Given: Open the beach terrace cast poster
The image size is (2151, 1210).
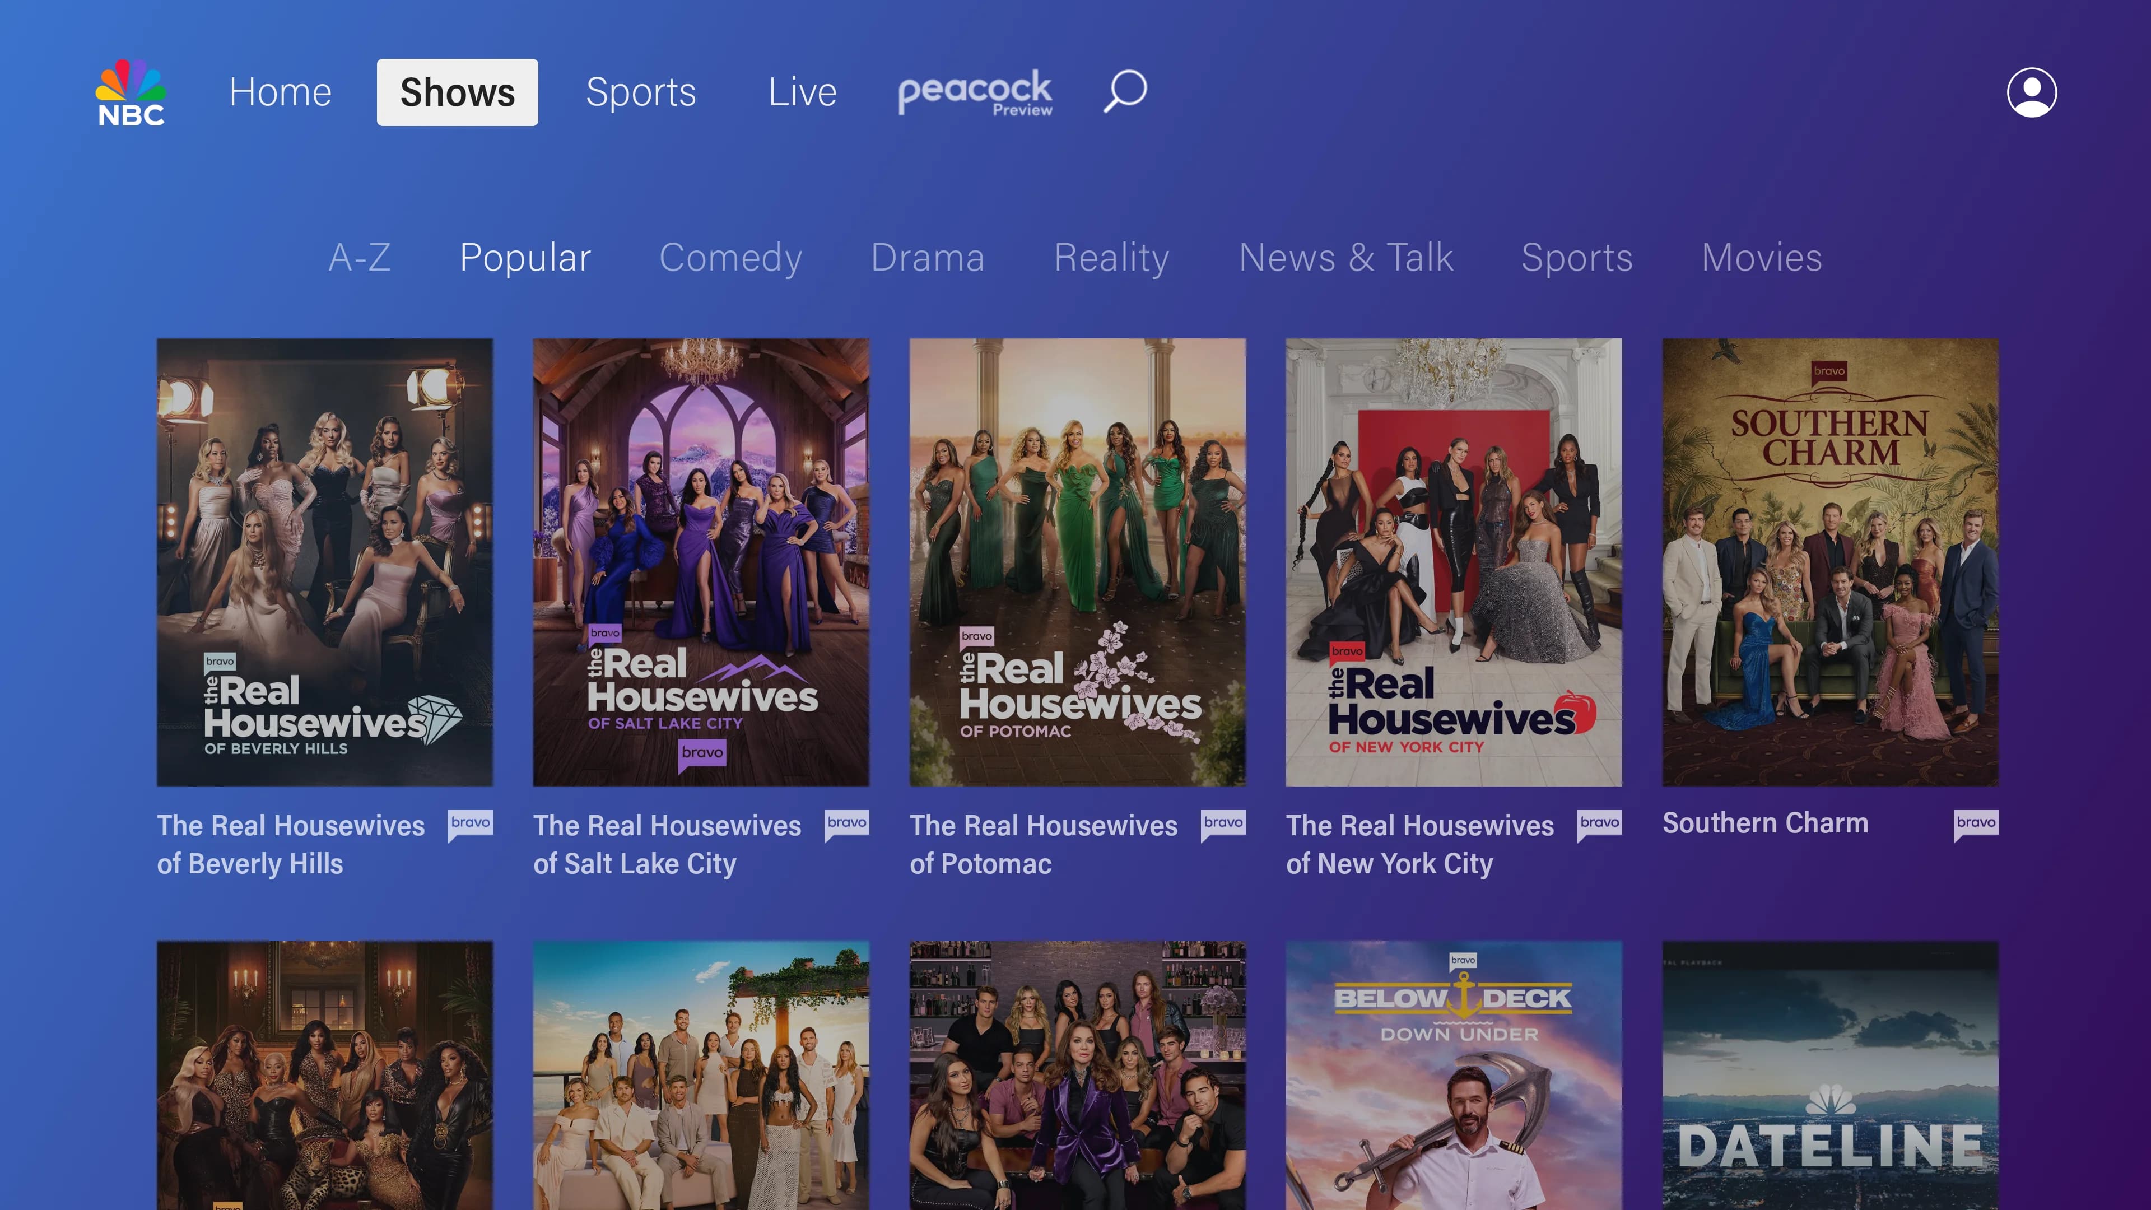Looking at the screenshot, I should pyautogui.click(x=701, y=1076).
